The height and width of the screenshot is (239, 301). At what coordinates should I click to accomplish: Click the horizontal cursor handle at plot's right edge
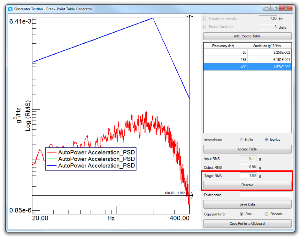click(191, 195)
